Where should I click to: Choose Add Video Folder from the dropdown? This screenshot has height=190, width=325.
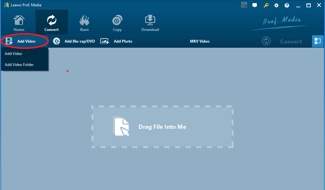(x=25, y=65)
